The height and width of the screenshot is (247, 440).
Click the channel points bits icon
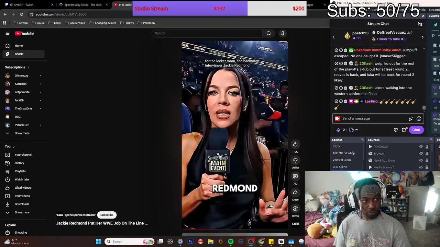[338, 130]
